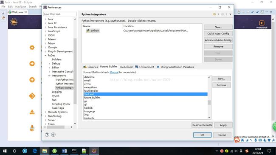This screenshot has width=276, height=155.
Task: Click New... beside Forced Builtins list
Action: pos(221,79)
